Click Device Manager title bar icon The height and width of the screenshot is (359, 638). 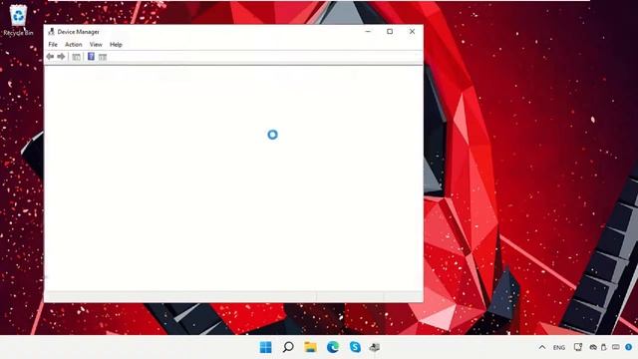click(x=51, y=31)
